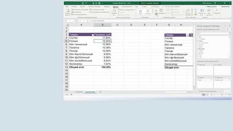The height and width of the screenshot is (131, 233).
Task: Click Дополнительно advanced filter
Action: pos(177,15)
